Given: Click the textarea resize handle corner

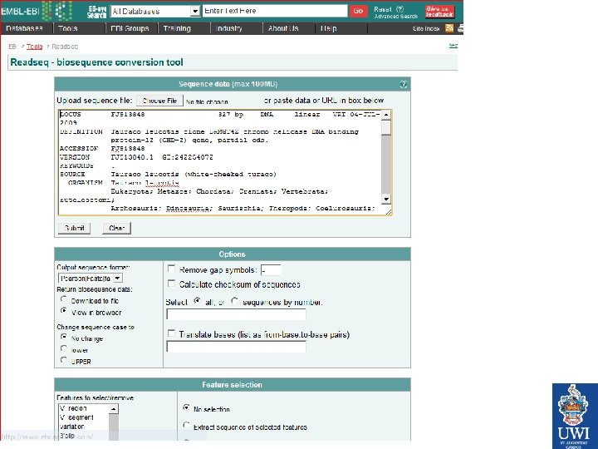Looking at the screenshot, I should tap(389, 212).
